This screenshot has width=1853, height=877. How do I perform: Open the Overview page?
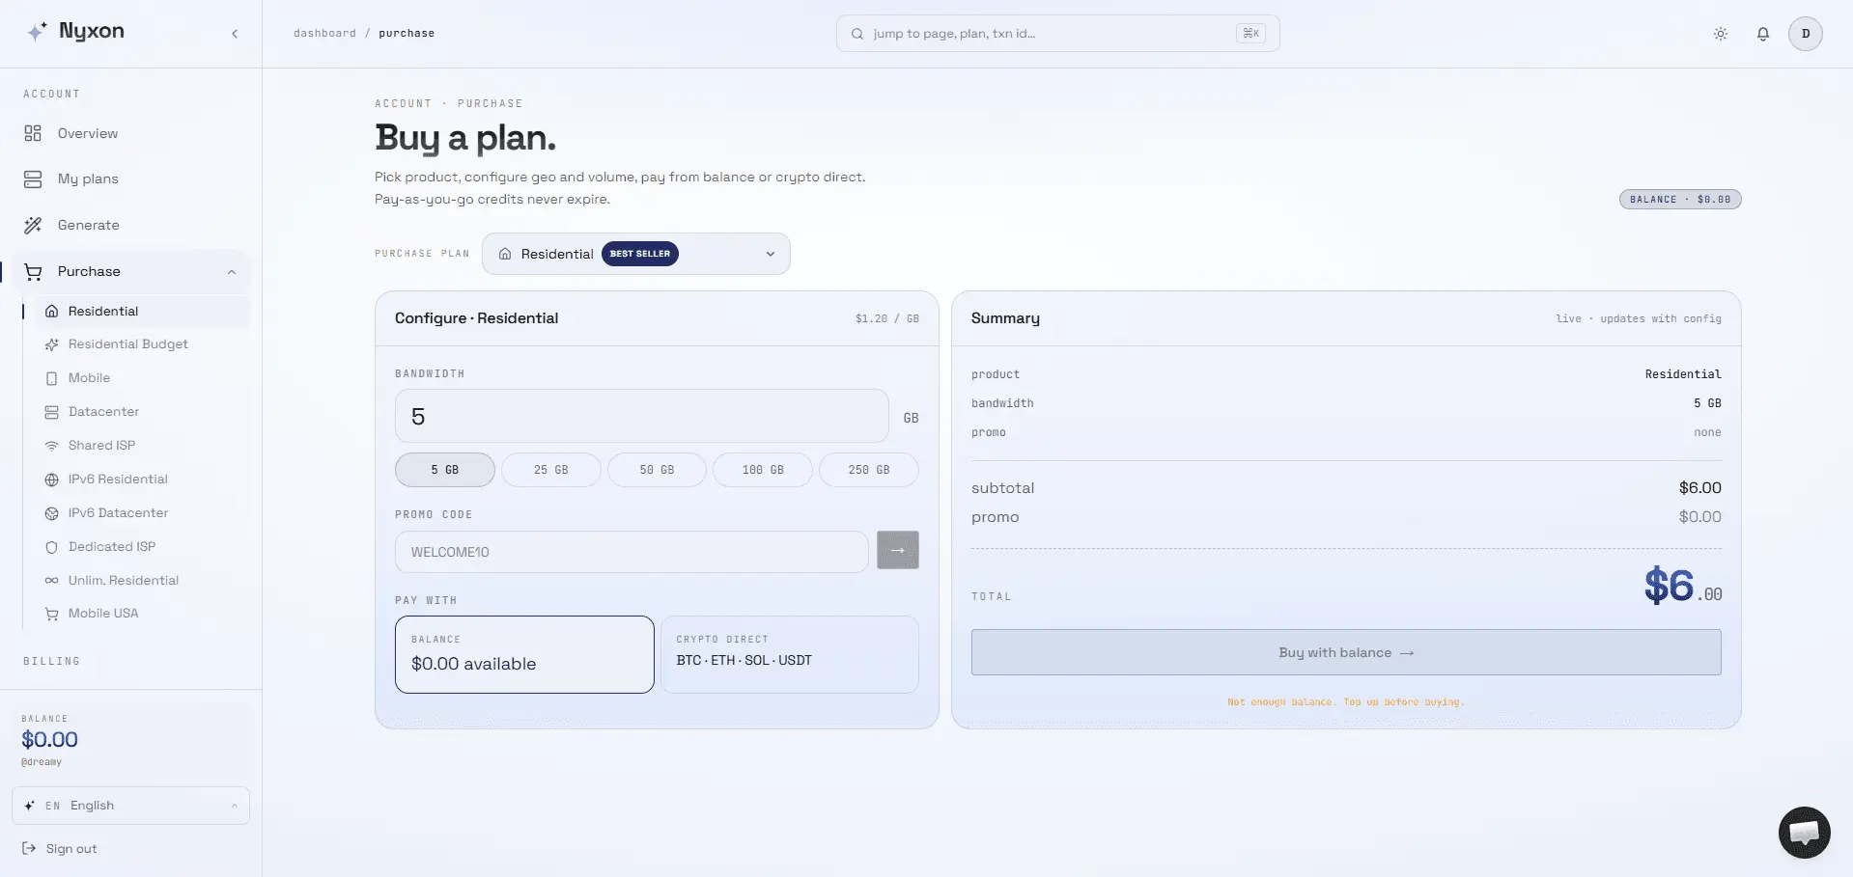tap(130, 133)
